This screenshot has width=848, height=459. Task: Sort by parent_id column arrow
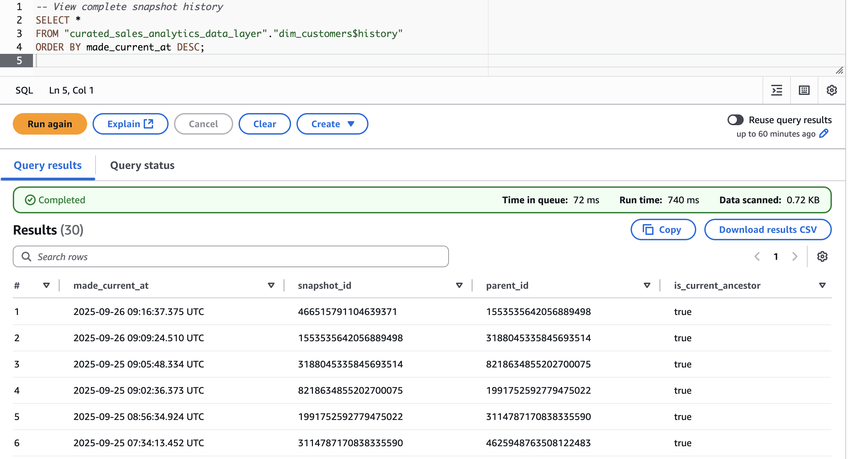coord(647,285)
